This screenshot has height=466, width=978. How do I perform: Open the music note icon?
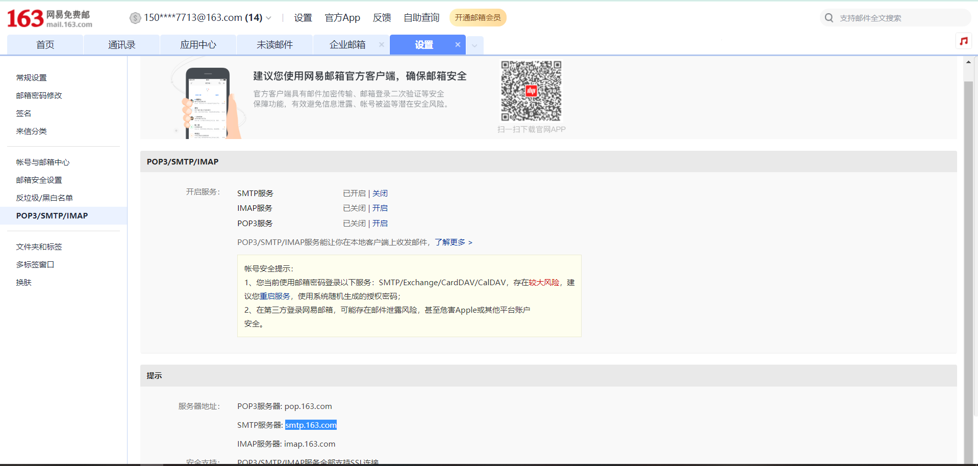tap(964, 41)
